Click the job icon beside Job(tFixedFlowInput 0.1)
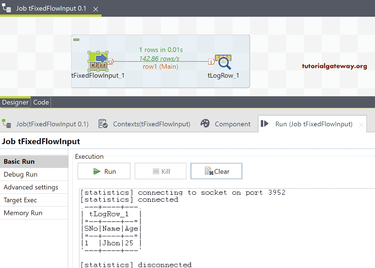375x268 pixels. 7,124
